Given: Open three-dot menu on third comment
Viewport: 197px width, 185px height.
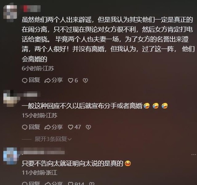Looking at the screenshot, I should [x=194, y=154].
